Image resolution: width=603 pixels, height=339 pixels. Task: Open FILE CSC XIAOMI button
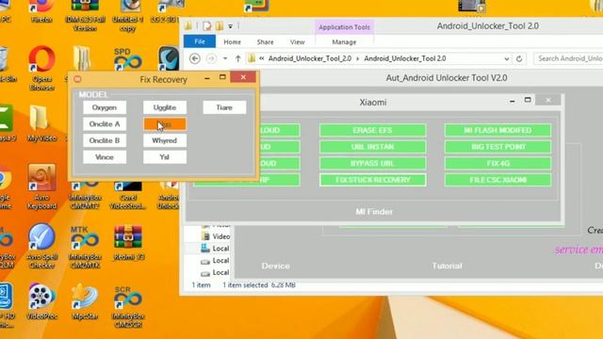(x=498, y=180)
